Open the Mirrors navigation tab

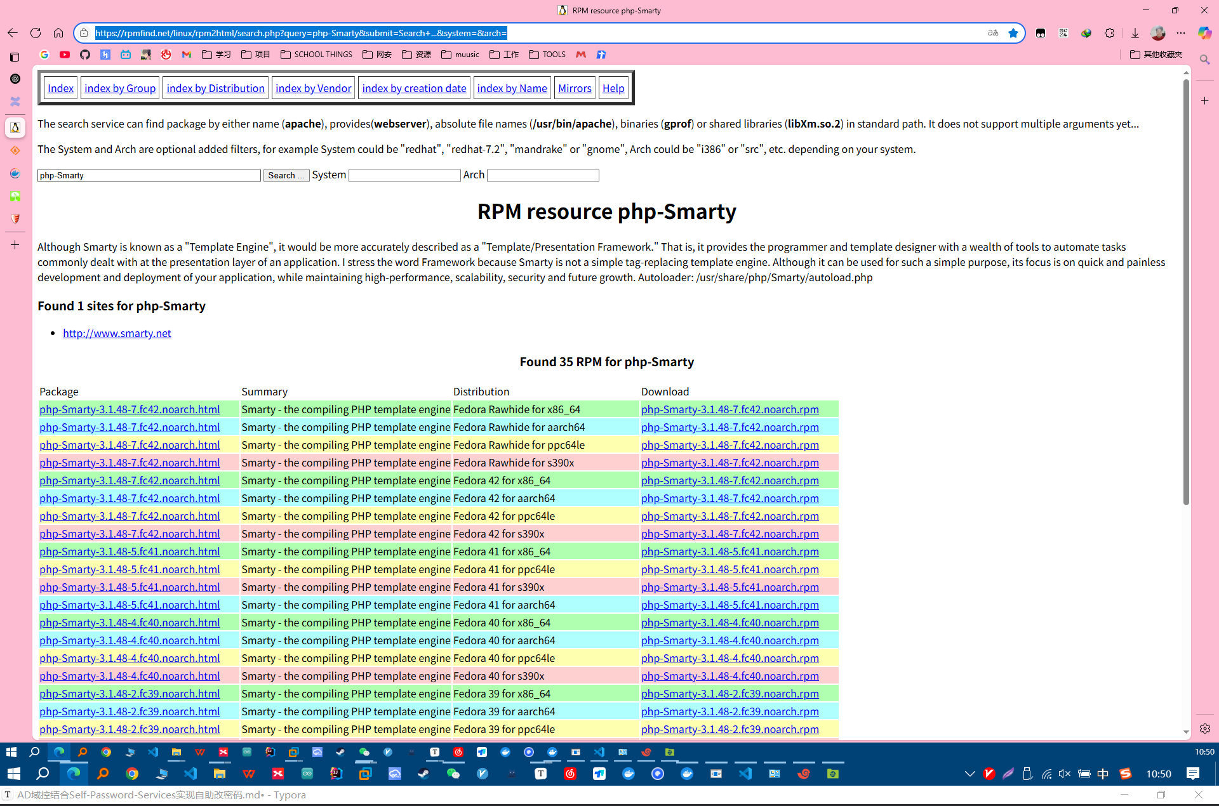(x=574, y=88)
